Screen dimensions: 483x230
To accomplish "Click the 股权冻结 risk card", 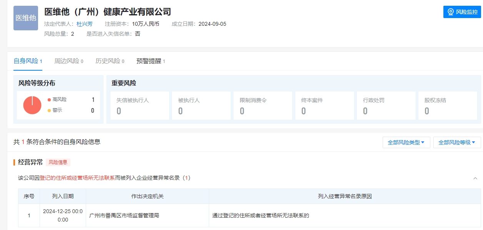I will [x=447, y=106].
